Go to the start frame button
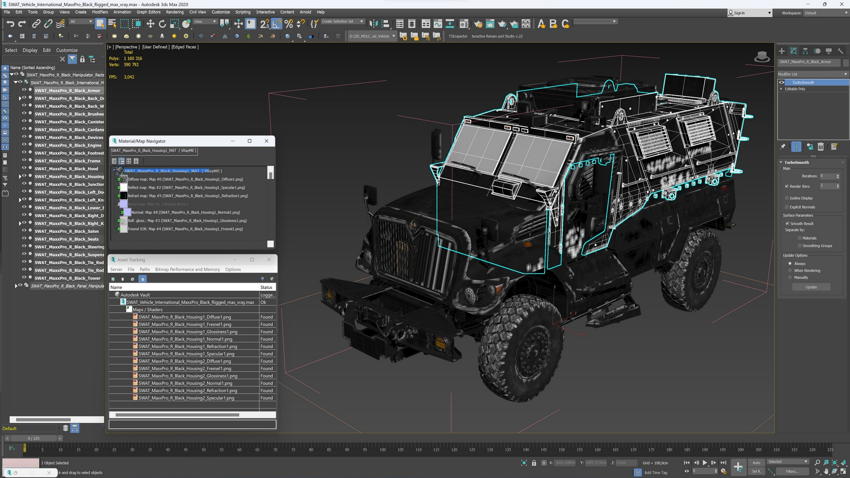Screen dimensions: 850x478 [x=687, y=463]
